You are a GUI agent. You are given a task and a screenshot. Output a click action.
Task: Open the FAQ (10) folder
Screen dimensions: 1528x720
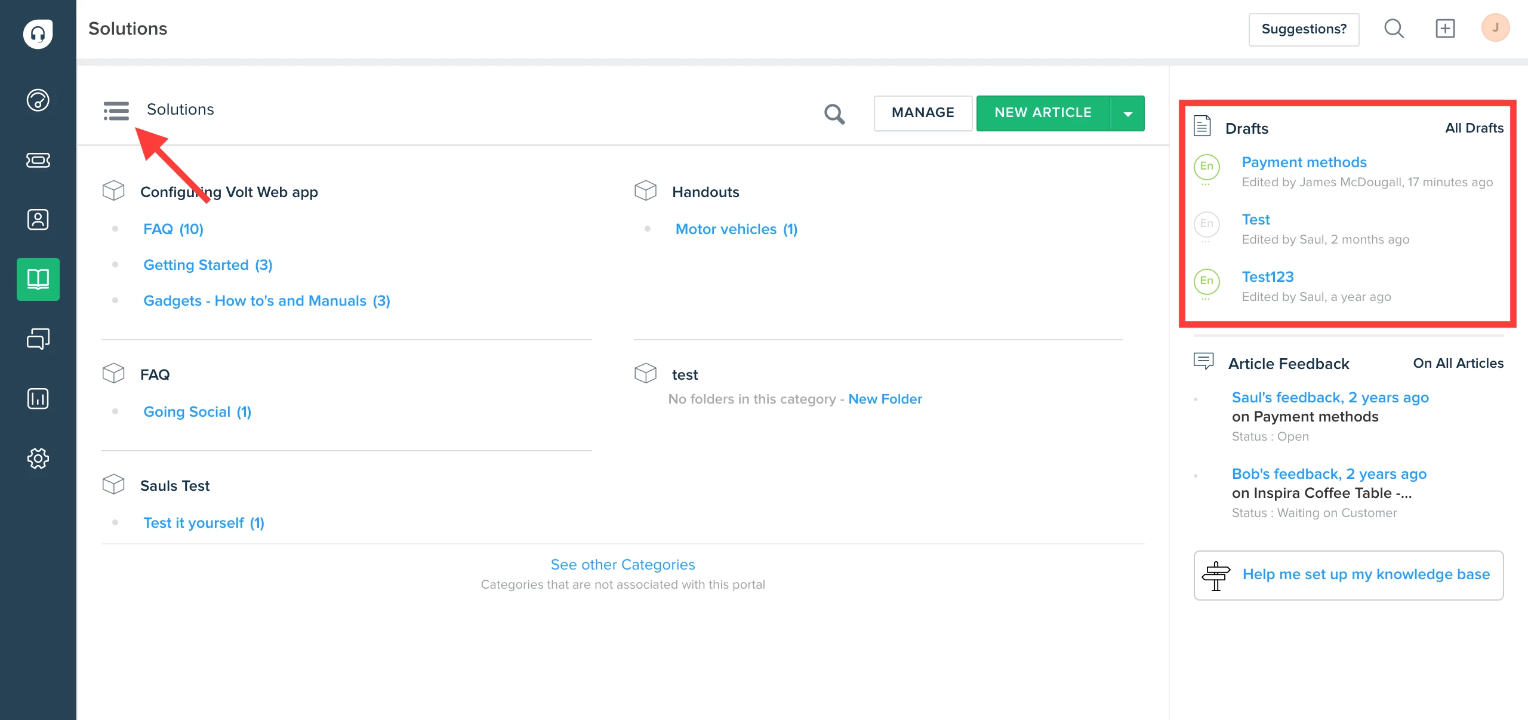pyautogui.click(x=173, y=229)
